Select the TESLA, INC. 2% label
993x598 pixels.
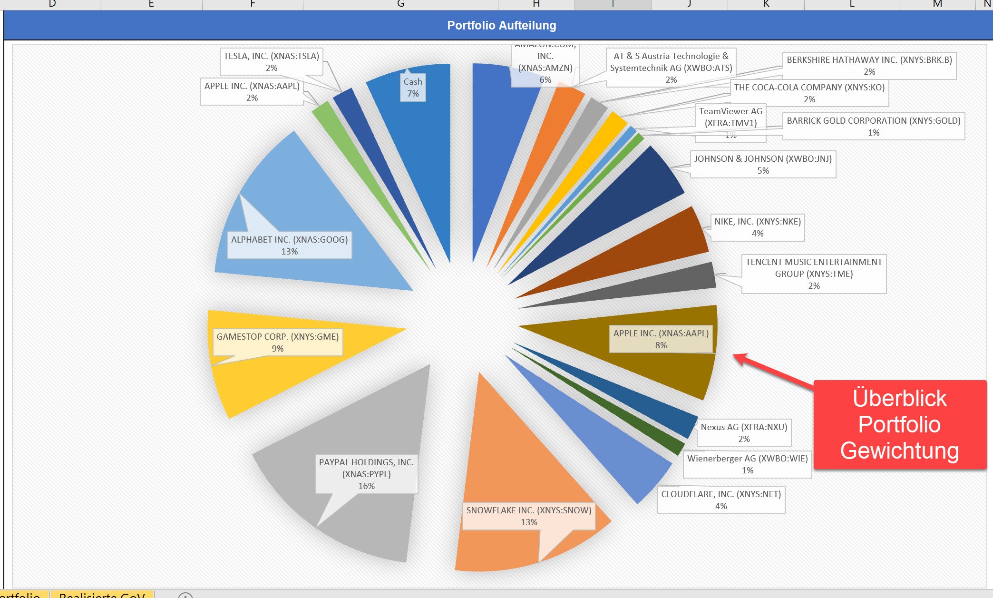click(x=271, y=62)
